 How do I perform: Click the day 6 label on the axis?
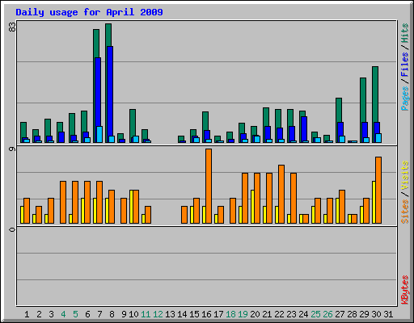(x=87, y=314)
